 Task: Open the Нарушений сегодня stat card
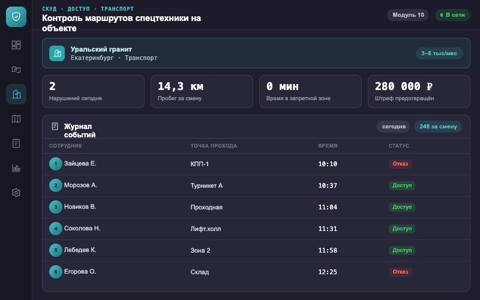(x=94, y=92)
